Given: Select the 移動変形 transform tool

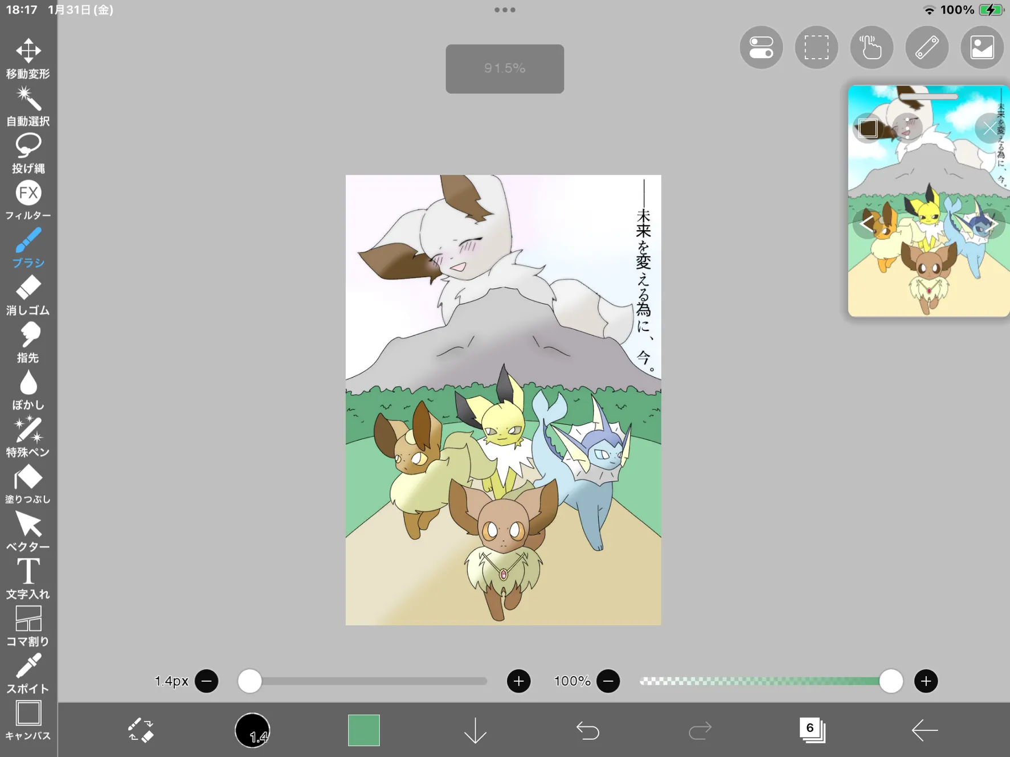Looking at the screenshot, I should [28, 59].
